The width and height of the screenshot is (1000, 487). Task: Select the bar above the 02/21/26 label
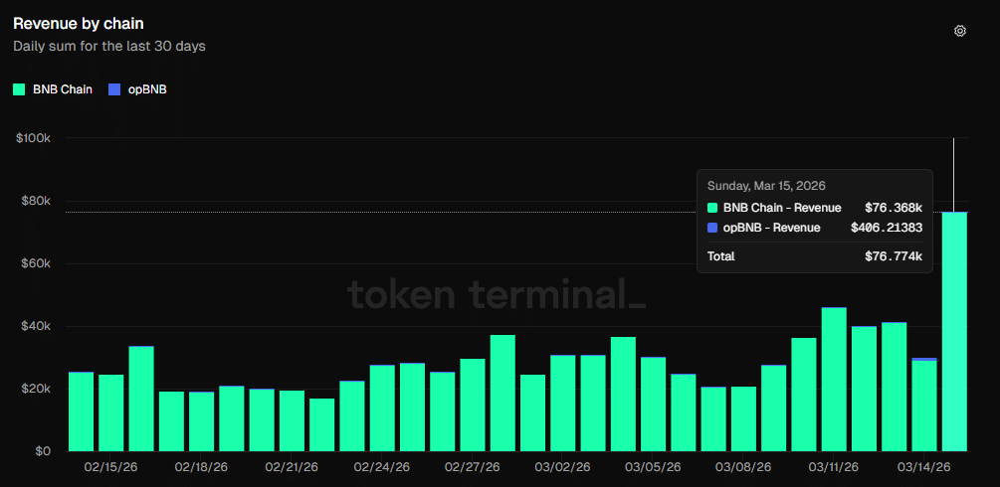click(x=292, y=420)
